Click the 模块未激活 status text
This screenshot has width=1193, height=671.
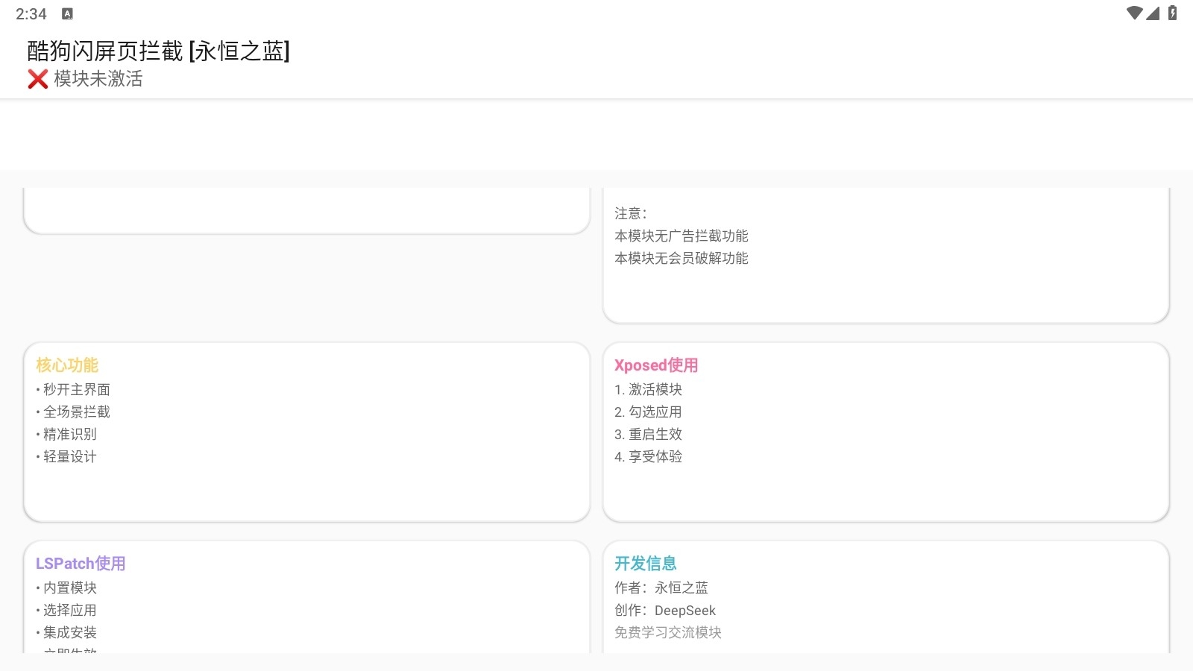click(98, 79)
